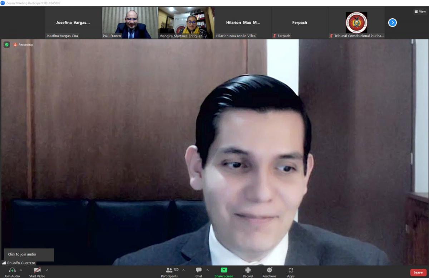Click the Join Audio headphone icon
The height and width of the screenshot is (278, 429).
point(12,270)
